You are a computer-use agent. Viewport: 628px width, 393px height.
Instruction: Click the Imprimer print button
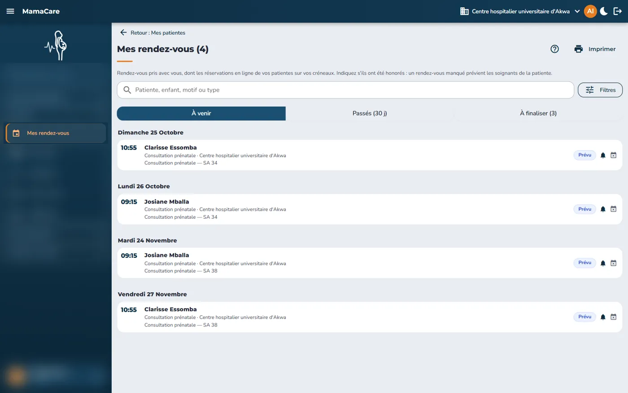[595, 49]
